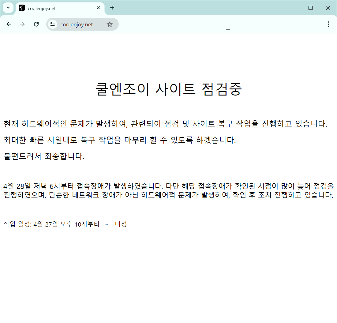Image resolution: width=337 pixels, height=323 pixels.
Task: Click heading '쿨엔조이 사이트 점검중'
Action: (169, 89)
